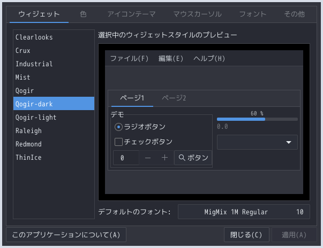
Task: Open the ファイル(F) menu in preview
Action: [129, 59]
